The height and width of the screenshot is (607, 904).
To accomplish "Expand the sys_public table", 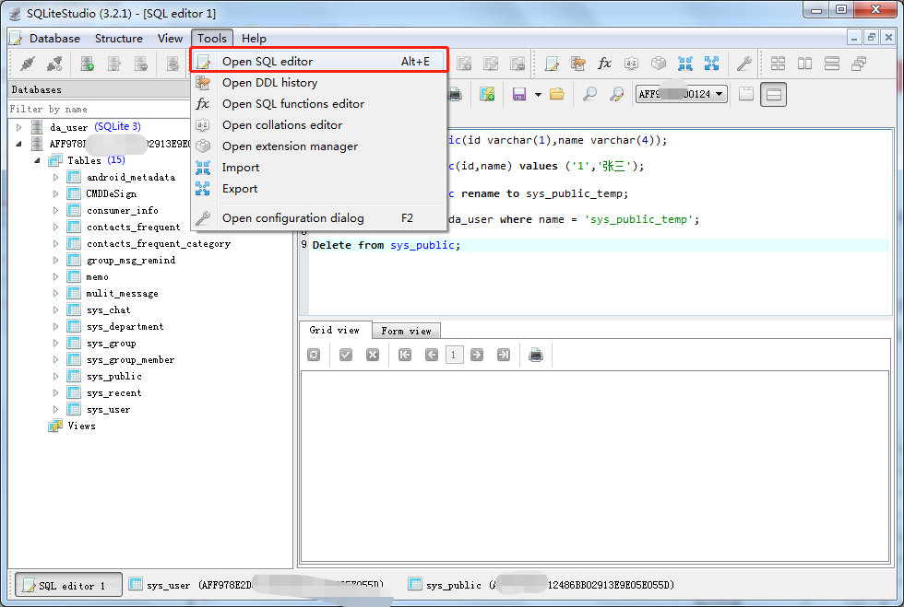I will 56,376.
